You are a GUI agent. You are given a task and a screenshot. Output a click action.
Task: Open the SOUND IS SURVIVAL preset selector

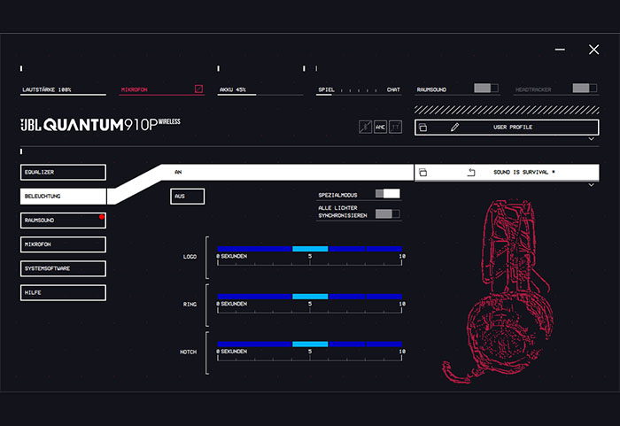tap(507, 173)
